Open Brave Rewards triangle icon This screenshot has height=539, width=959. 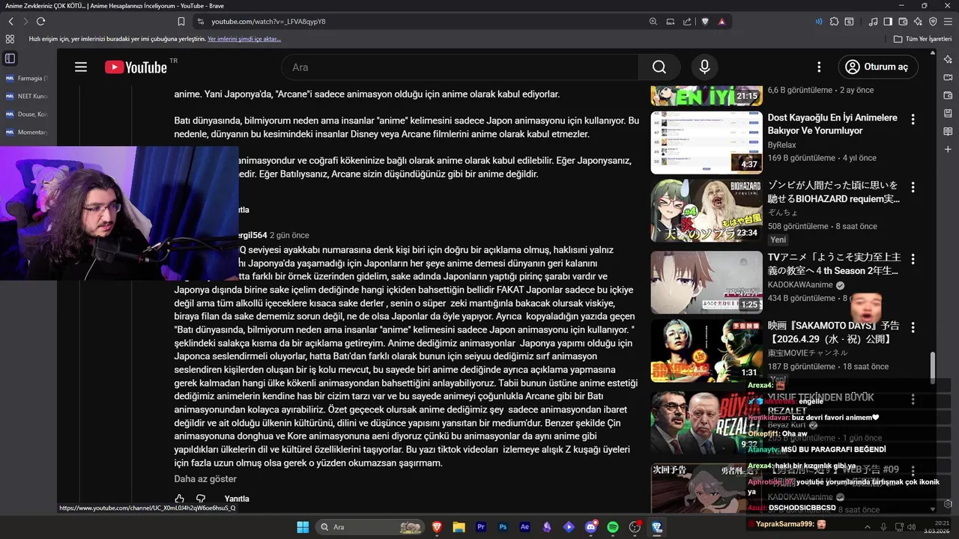pyautogui.click(x=722, y=22)
